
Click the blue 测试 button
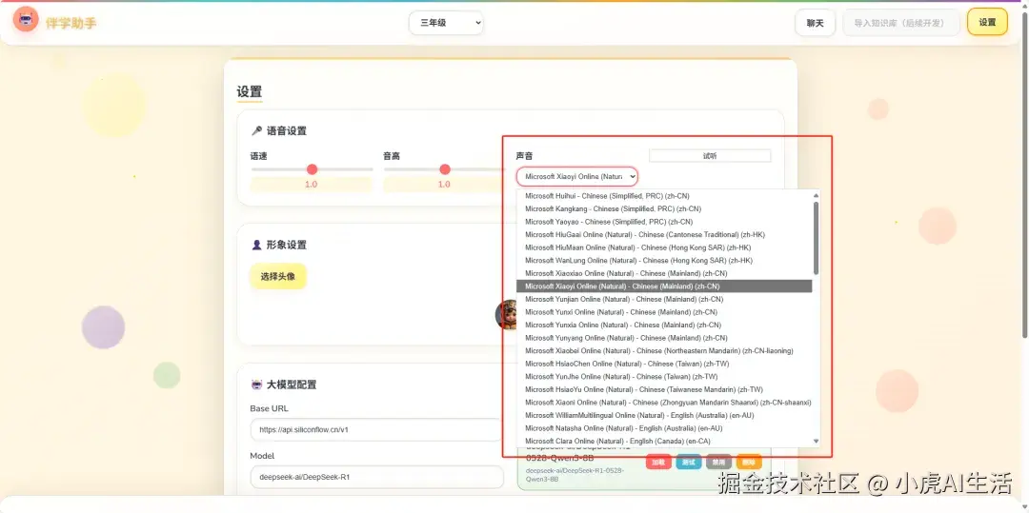click(x=689, y=462)
